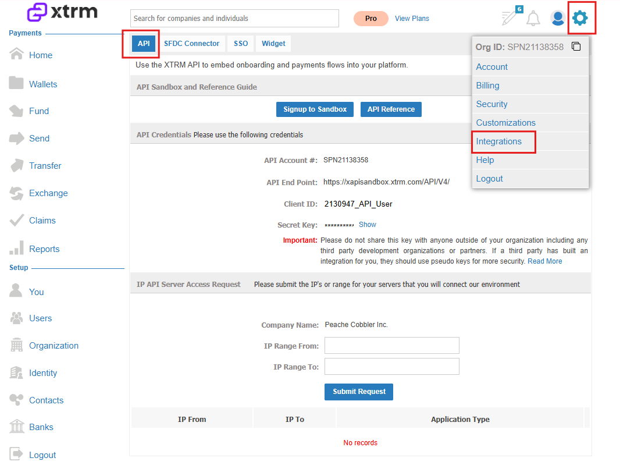Click the API End Point URL text
The image size is (620, 472).
pos(386,182)
